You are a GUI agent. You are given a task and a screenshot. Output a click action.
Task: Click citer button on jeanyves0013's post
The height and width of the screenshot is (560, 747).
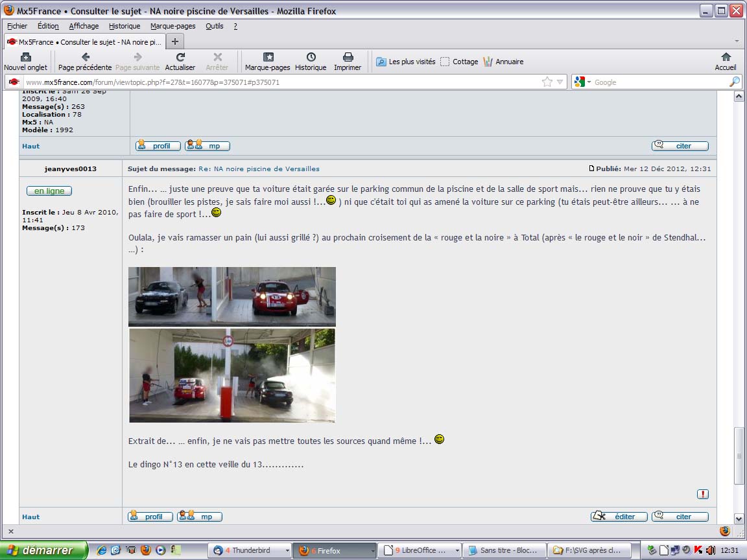click(680, 517)
